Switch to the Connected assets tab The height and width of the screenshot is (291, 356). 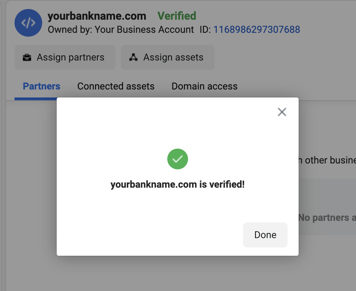116,86
